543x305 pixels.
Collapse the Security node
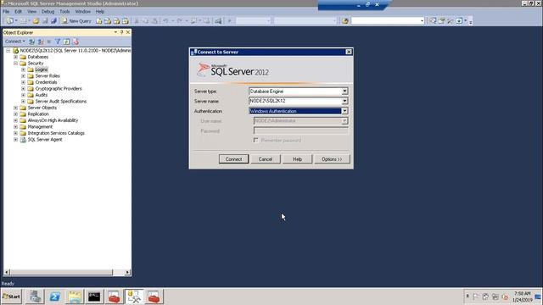tap(15, 64)
